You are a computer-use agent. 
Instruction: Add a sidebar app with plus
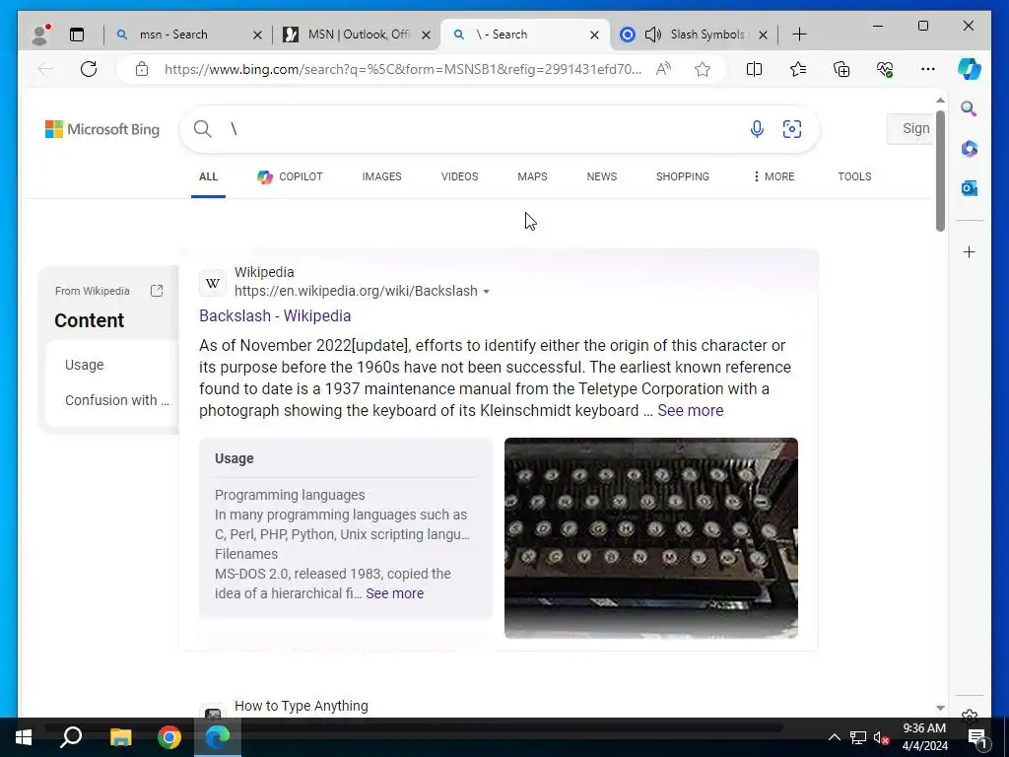pyautogui.click(x=970, y=251)
